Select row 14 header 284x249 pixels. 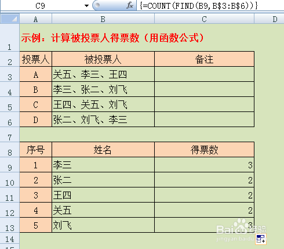point(10,238)
